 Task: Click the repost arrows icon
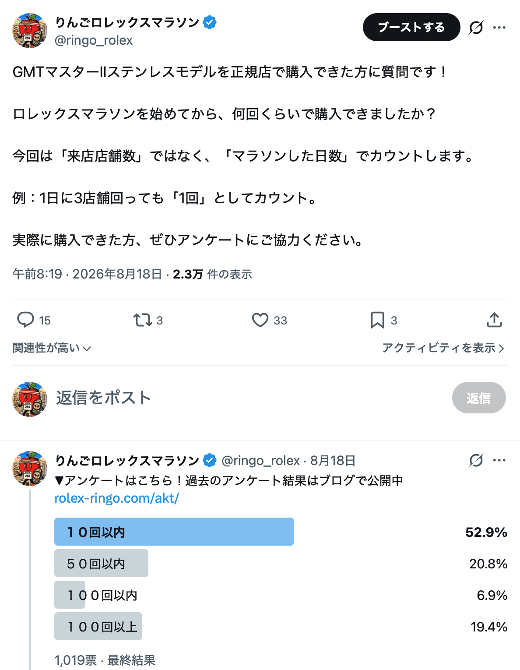143,320
